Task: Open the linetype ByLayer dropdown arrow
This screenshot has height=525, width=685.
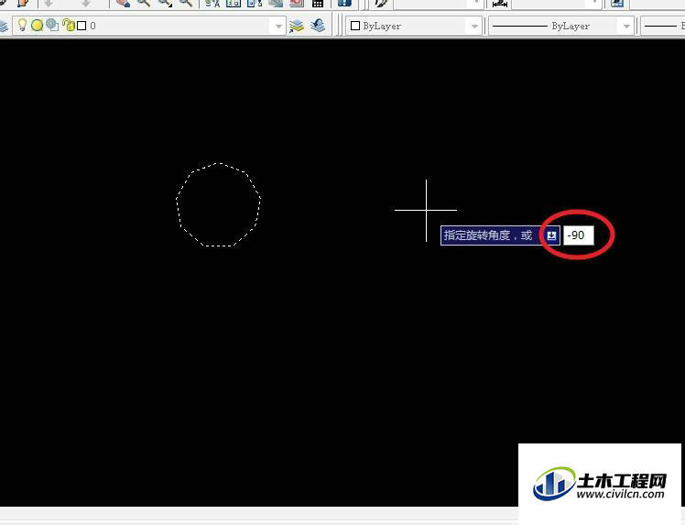Action: point(626,27)
